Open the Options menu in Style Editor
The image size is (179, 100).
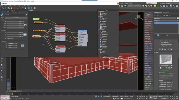(11, 6)
